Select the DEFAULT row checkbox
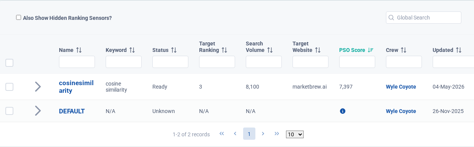Screen dimensions: 474x147 click(10, 111)
